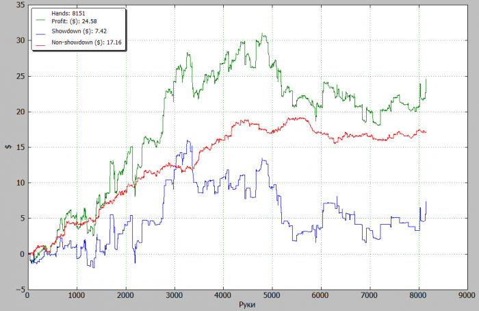Click the red non-showdown line's end point near 8150 hands

click(426, 132)
